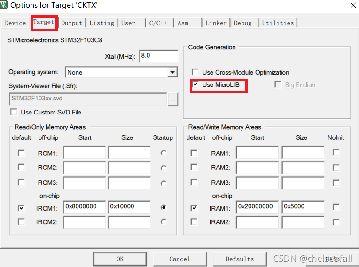Viewport: 359px width, 267px height.
Task: Click the Xtal (MHz) input field
Action: 158,56
